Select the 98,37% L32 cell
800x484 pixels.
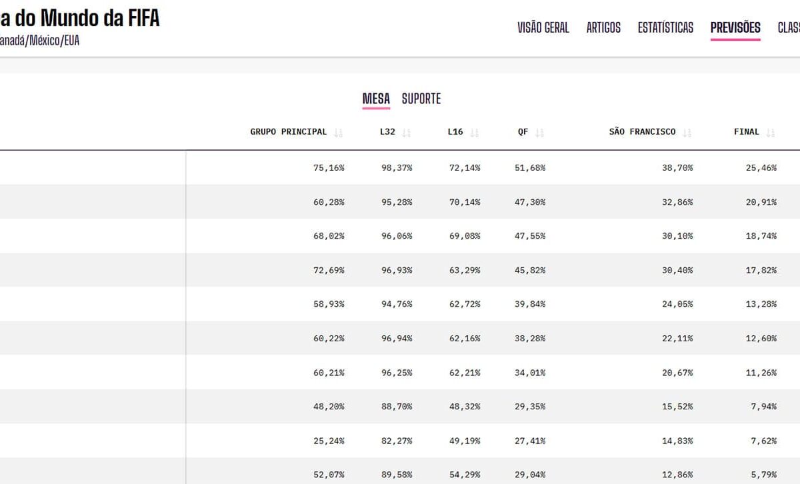pos(397,168)
